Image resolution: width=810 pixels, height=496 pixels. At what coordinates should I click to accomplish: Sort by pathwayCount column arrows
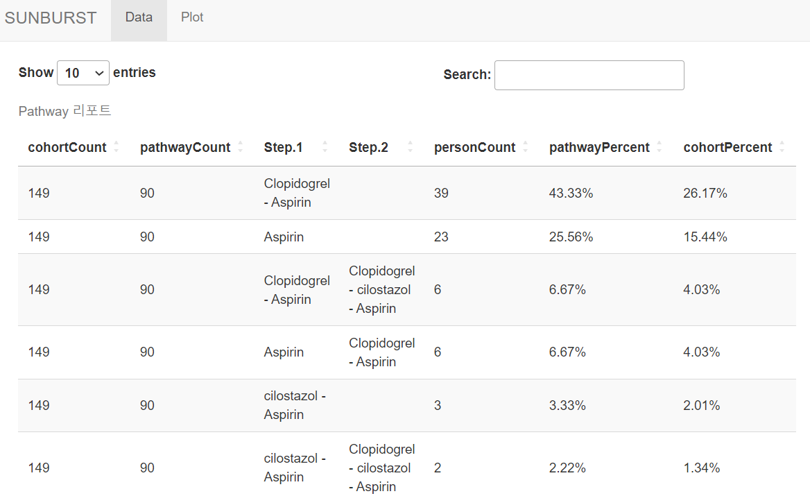tap(240, 147)
